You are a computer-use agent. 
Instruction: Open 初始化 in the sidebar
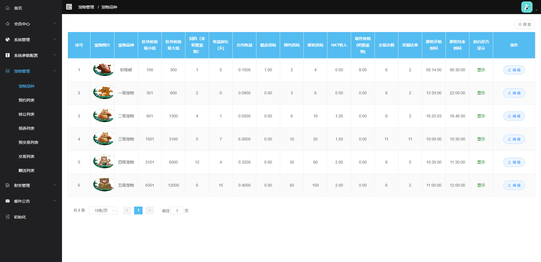coord(20,217)
